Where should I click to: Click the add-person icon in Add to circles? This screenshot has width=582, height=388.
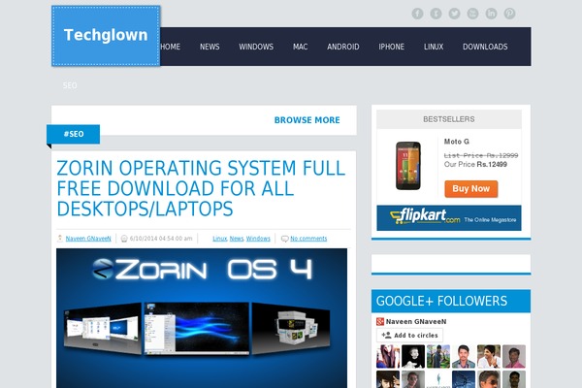(386, 335)
